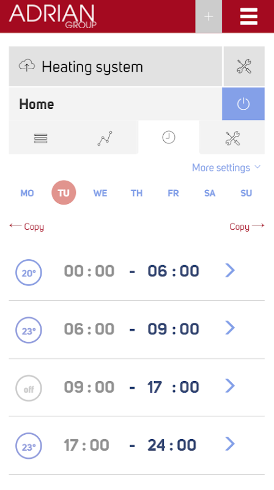
Task: Click the 20° temperature circle
Action: click(28, 273)
